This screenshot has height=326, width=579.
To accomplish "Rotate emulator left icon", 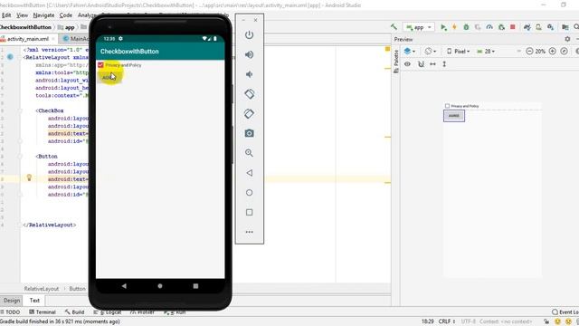I will click(250, 94).
